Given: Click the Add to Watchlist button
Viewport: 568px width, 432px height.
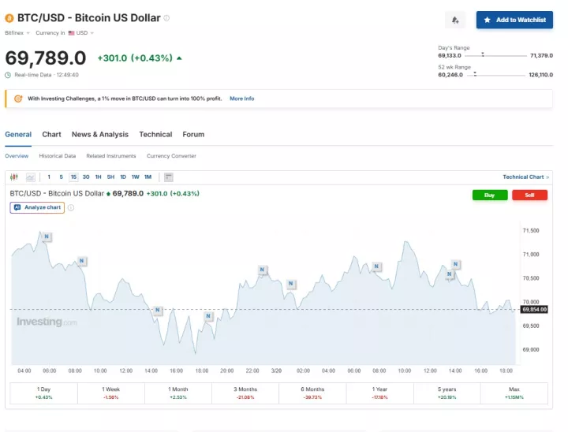Looking at the screenshot, I should 514,20.
